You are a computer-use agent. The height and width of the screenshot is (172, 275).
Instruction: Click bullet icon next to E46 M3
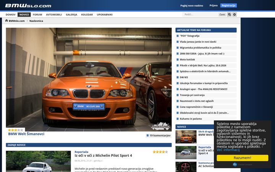tap(178, 77)
